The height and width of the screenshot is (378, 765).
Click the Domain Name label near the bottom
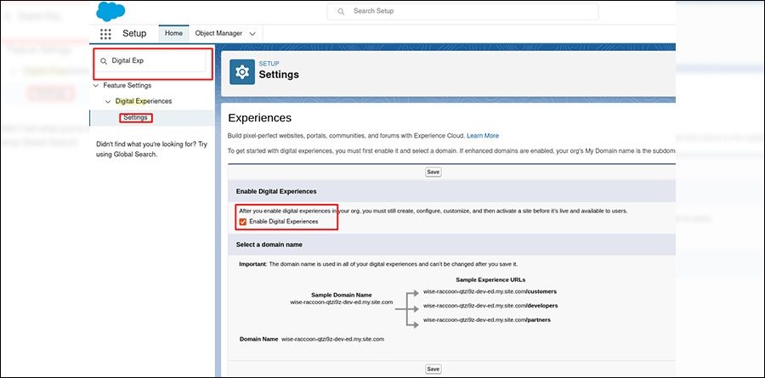pyautogui.click(x=258, y=339)
